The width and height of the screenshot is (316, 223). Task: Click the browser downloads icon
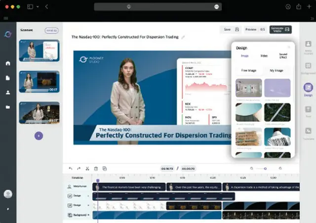point(288,6)
